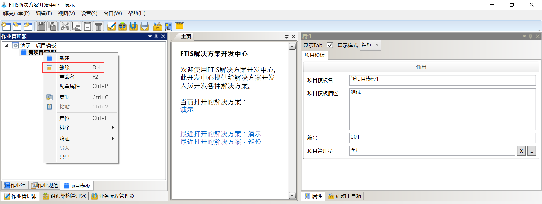Click the 编号 input field
Screen dimensions: 542x204
[442, 138]
